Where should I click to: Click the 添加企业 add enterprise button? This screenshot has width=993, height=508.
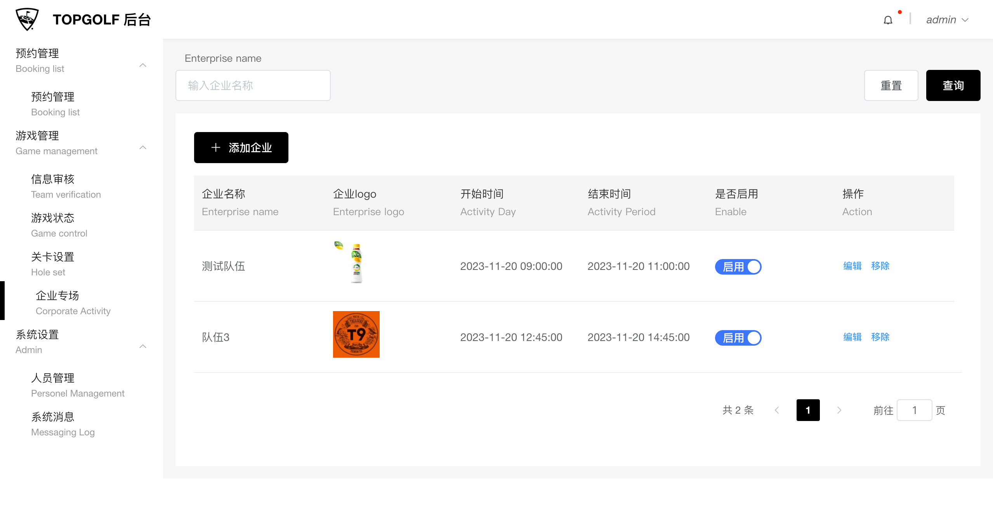[x=241, y=148]
